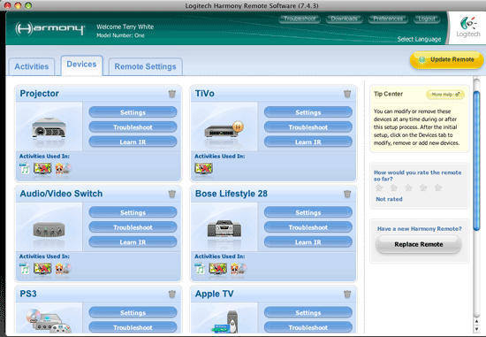Viewport: 486px width, 337px height.
Task: Open Preferences in the header
Action: 388,19
